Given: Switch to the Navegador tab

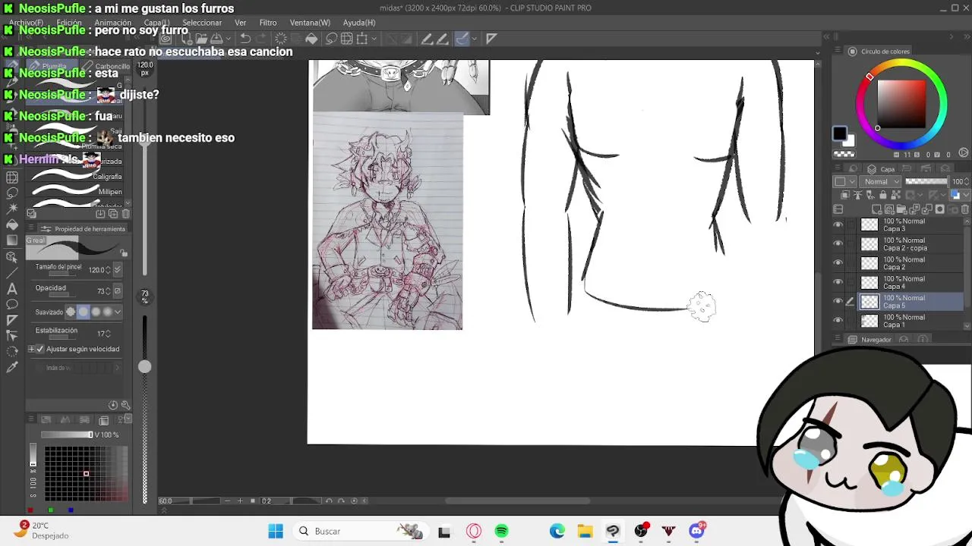Looking at the screenshot, I should [870, 340].
